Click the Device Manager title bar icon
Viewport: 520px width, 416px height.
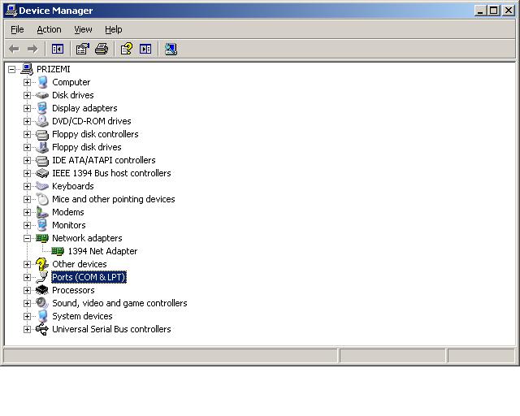(11, 11)
